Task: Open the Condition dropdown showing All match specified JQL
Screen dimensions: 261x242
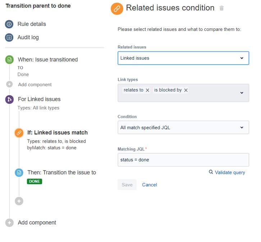Action: [x=183, y=127]
